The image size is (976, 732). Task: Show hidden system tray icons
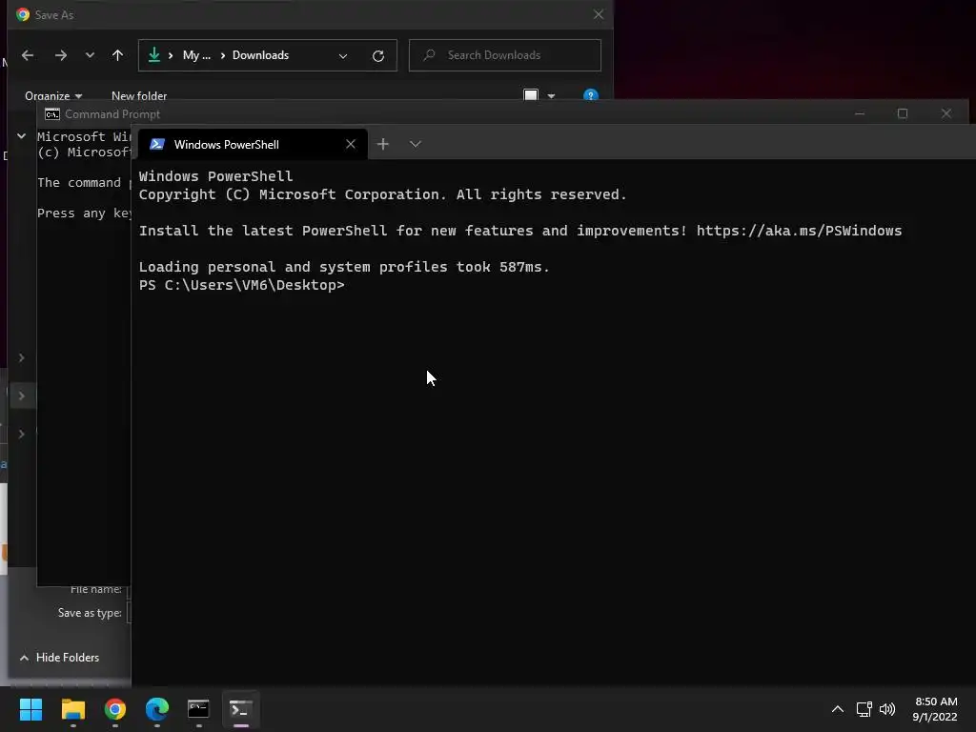(838, 709)
